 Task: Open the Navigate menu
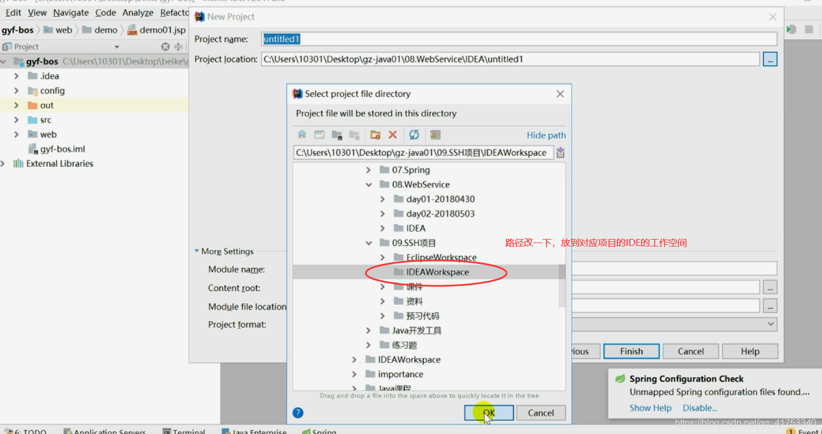(x=71, y=12)
